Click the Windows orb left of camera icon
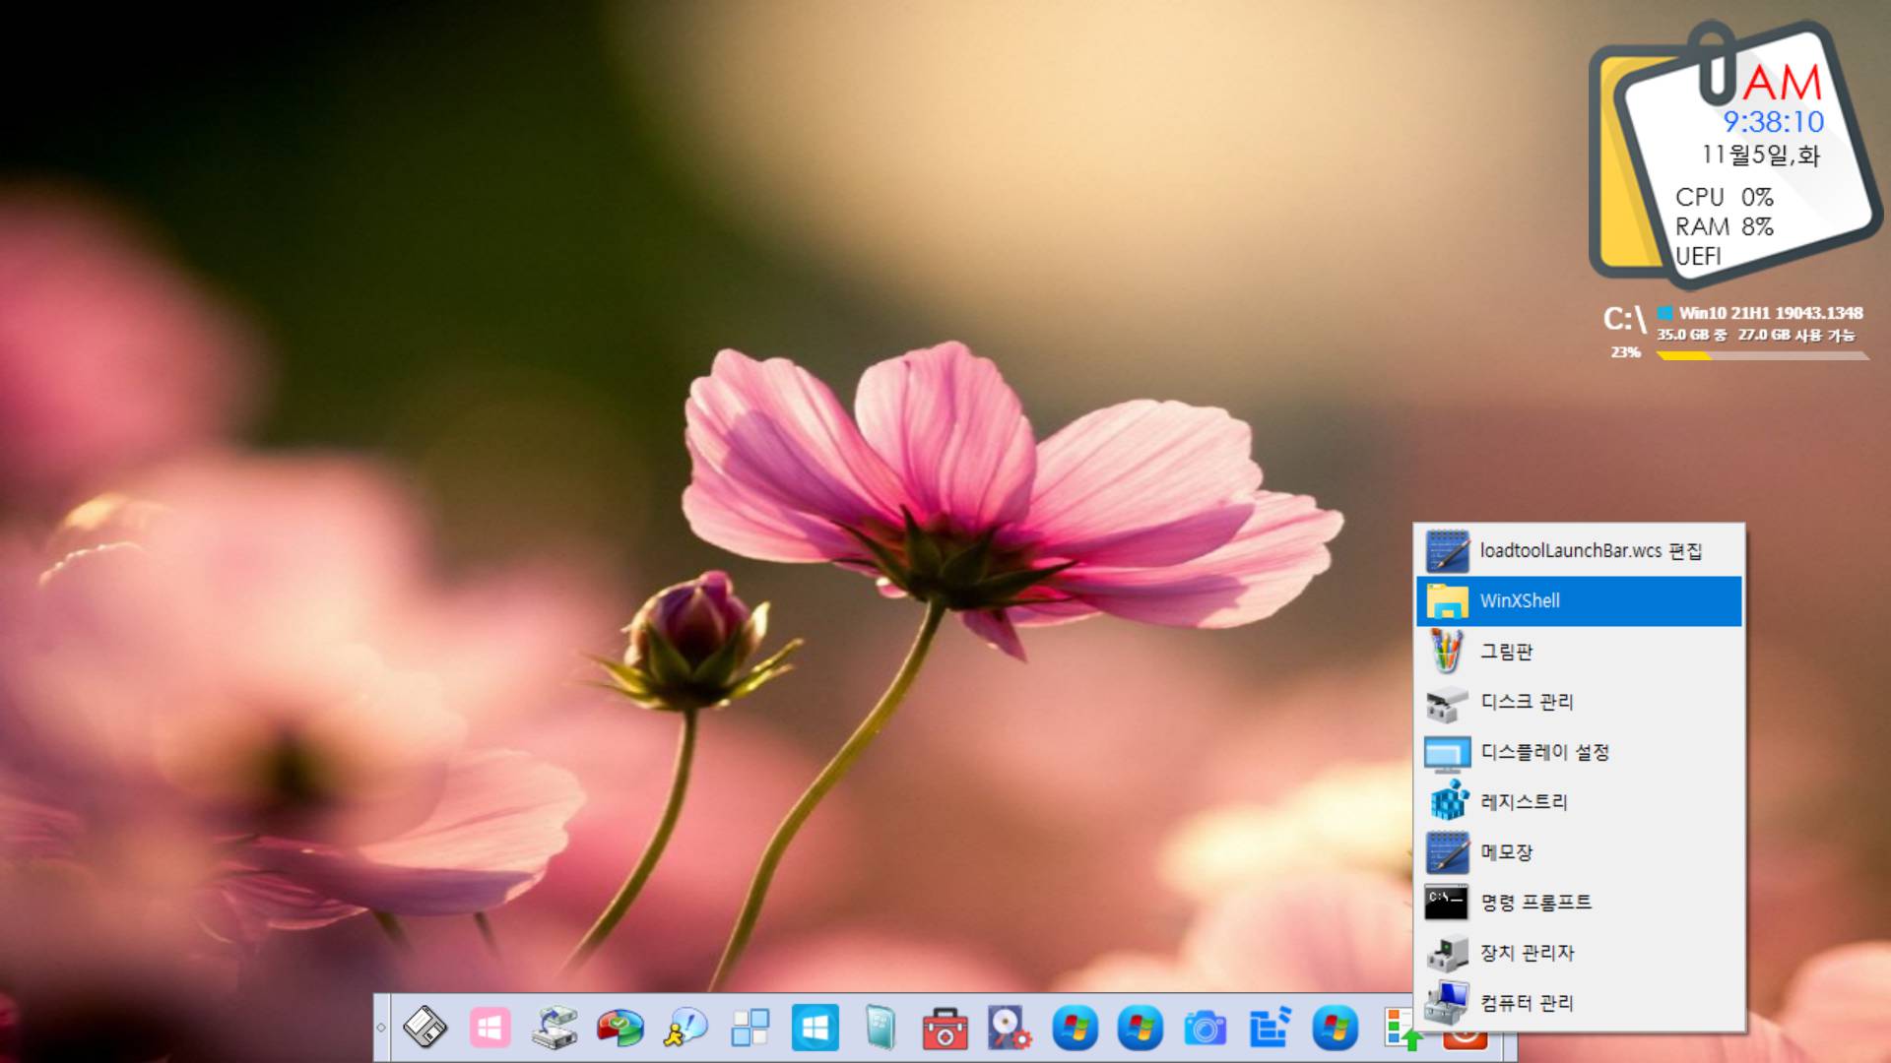The image size is (1891, 1063). [1140, 1029]
